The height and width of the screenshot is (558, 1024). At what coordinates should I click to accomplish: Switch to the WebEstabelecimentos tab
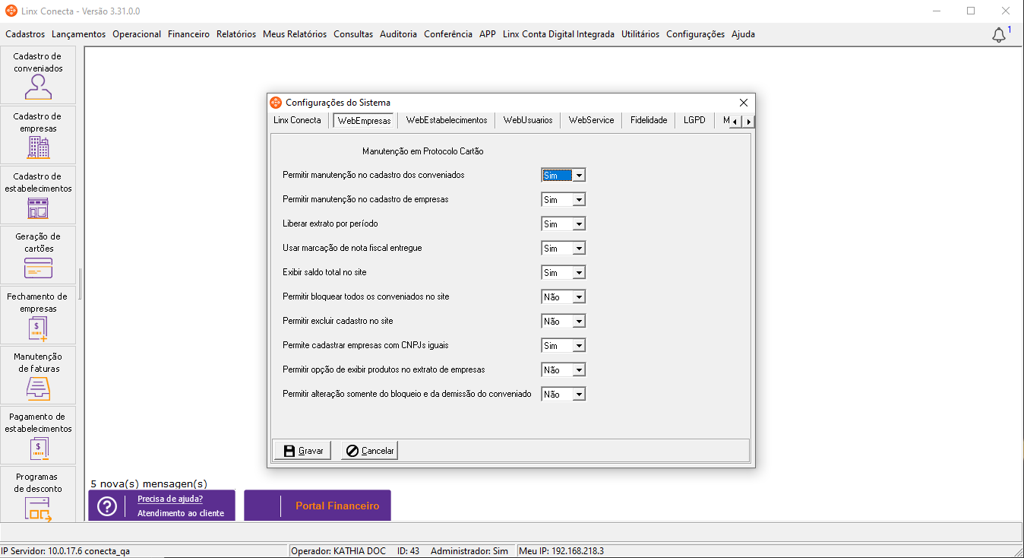click(x=447, y=120)
